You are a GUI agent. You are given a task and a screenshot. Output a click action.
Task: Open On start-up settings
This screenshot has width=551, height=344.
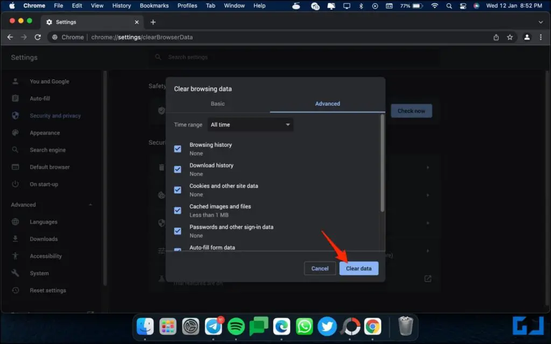(44, 184)
